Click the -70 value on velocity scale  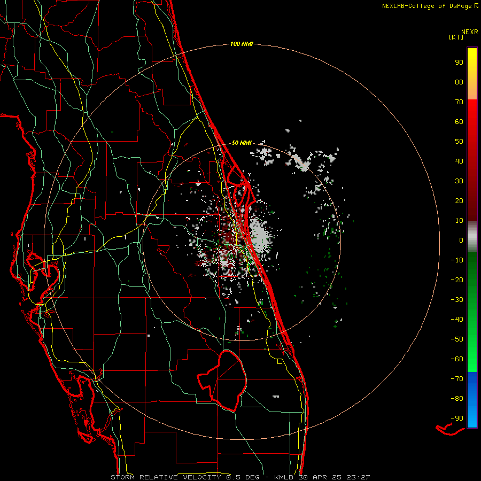[457, 378]
